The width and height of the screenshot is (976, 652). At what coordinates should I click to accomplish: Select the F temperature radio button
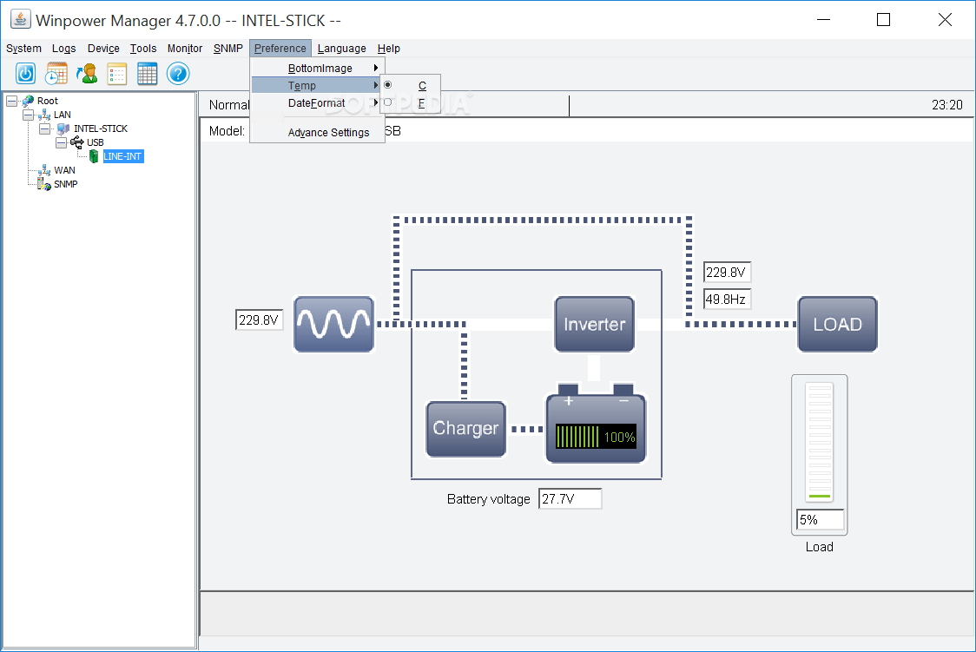[x=388, y=102]
